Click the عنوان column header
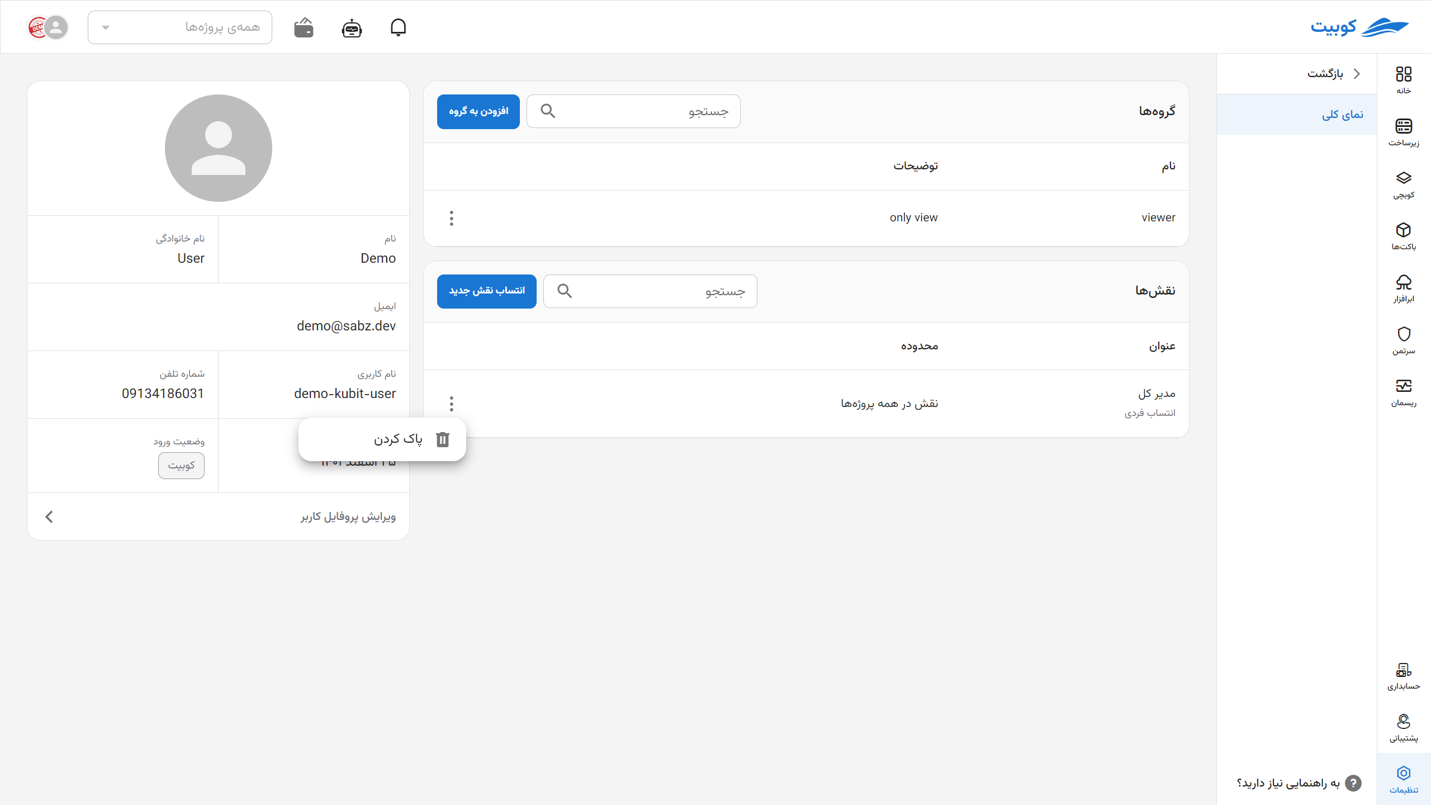The width and height of the screenshot is (1431, 805). pyautogui.click(x=1162, y=346)
